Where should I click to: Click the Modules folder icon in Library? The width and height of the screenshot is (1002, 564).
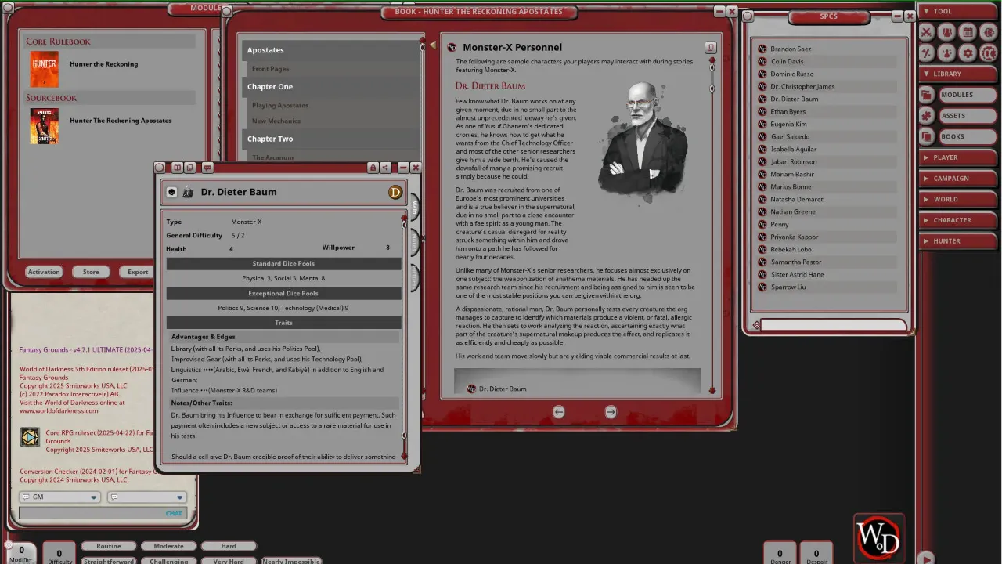point(927,95)
